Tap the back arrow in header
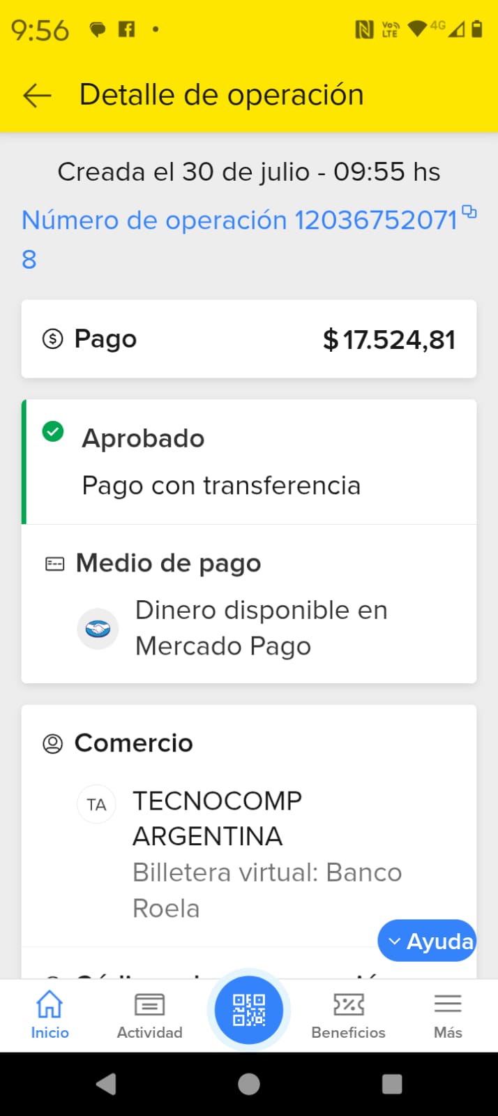This screenshot has width=498, height=1116. pos(38,95)
